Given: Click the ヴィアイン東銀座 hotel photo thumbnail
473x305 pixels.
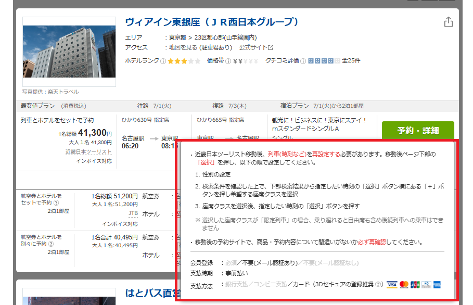Looking at the screenshot, I should coord(69,52).
